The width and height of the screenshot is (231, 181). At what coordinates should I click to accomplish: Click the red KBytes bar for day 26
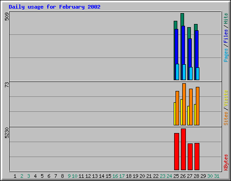[184, 149]
